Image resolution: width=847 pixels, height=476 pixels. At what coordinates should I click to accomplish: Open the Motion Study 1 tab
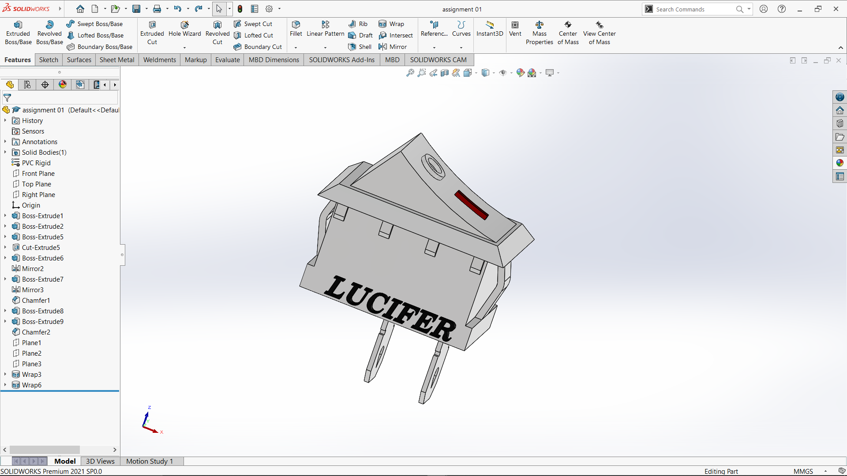(149, 461)
